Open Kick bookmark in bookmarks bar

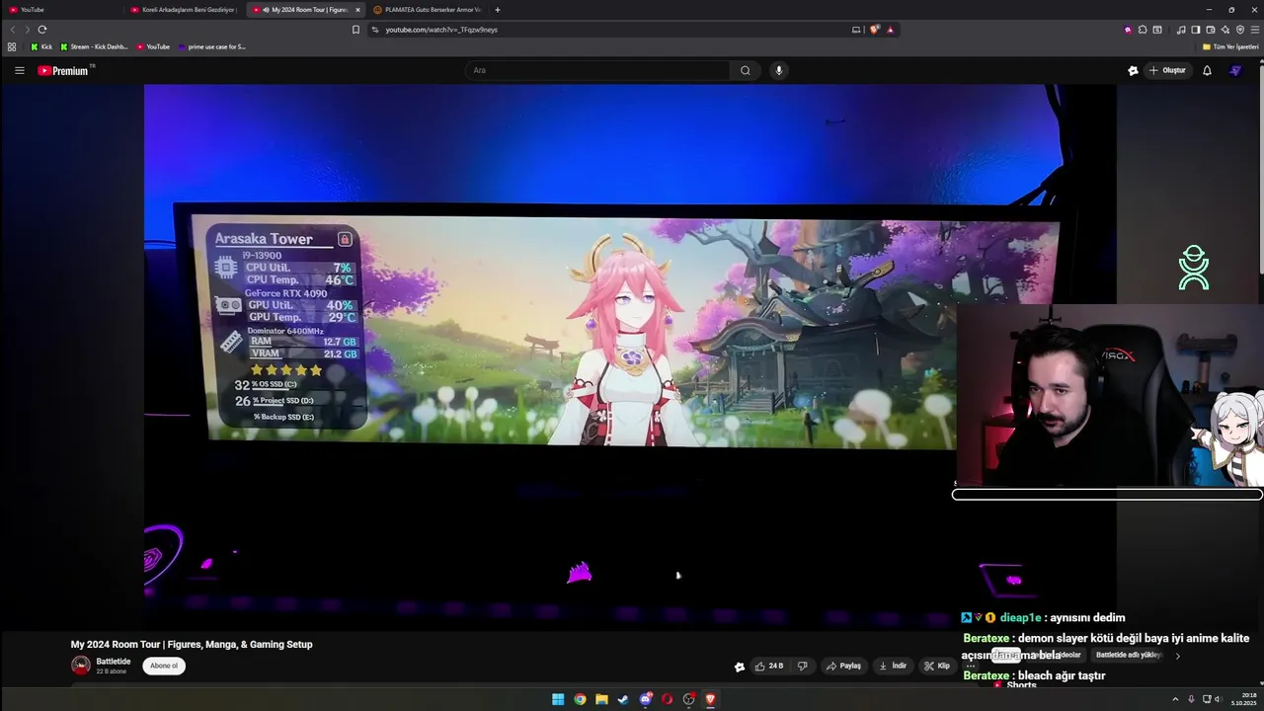tap(41, 46)
